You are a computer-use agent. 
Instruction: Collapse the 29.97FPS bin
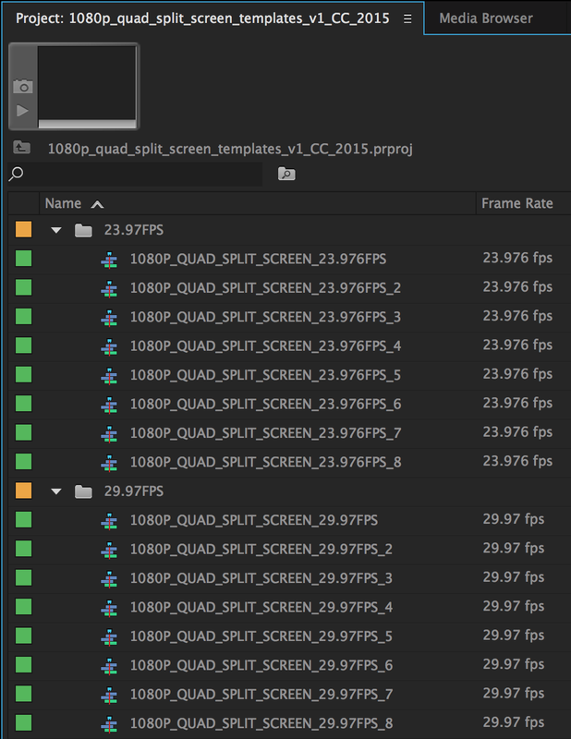point(56,491)
